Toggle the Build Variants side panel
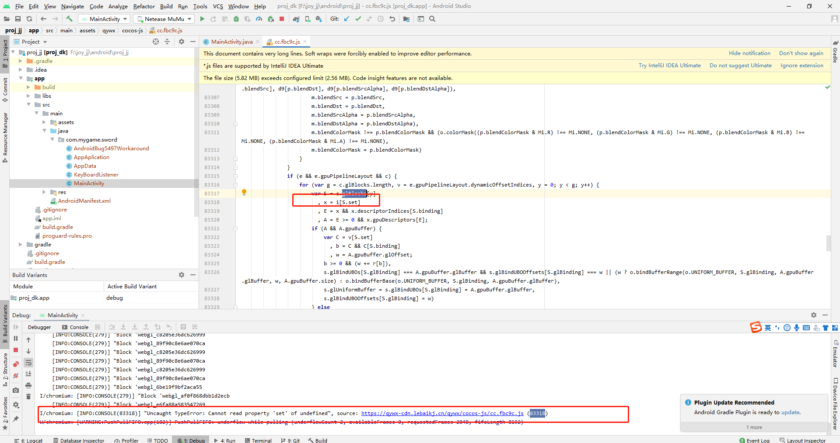 click(5, 324)
